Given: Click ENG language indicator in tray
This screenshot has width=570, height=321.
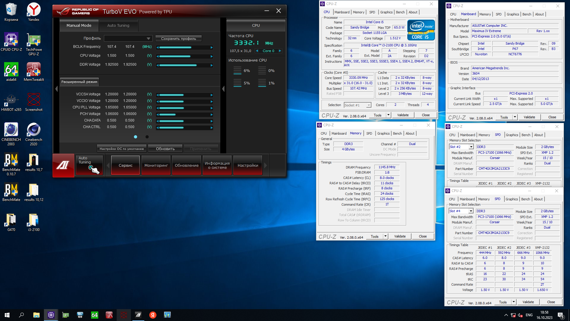Looking at the screenshot, I should click(529, 315).
